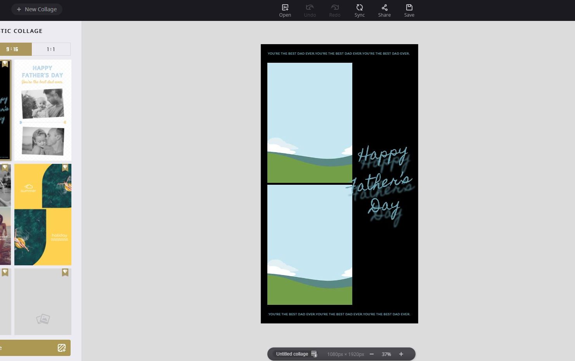This screenshot has width=575, height=361.
Task: Rename the Untitled collage title field
Action: [292, 354]
